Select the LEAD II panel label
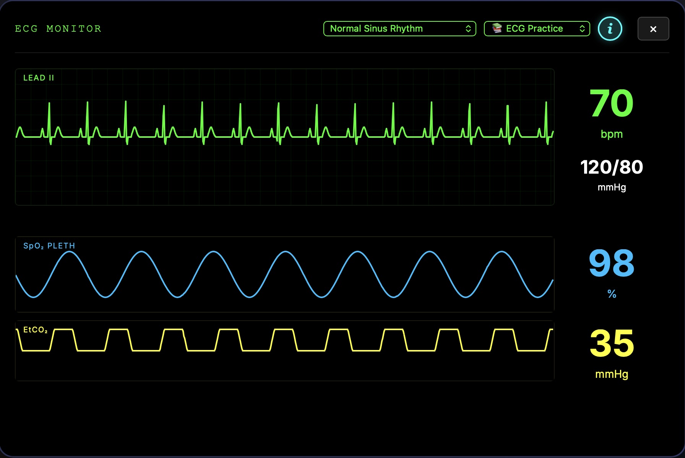The height and width of the screenshot is (458, 685). point(38,77)
